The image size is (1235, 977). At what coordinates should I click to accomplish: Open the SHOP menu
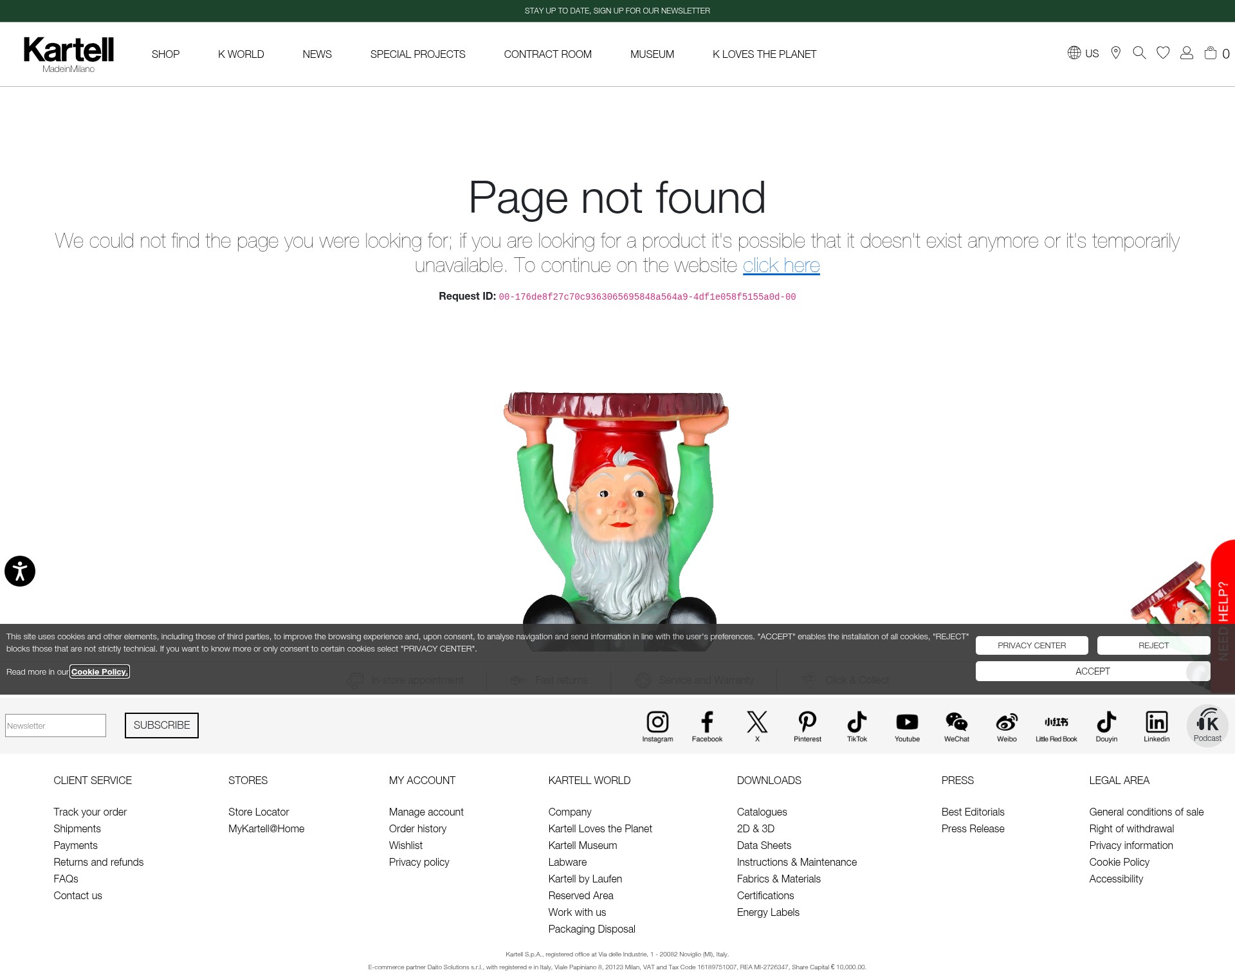165,54
